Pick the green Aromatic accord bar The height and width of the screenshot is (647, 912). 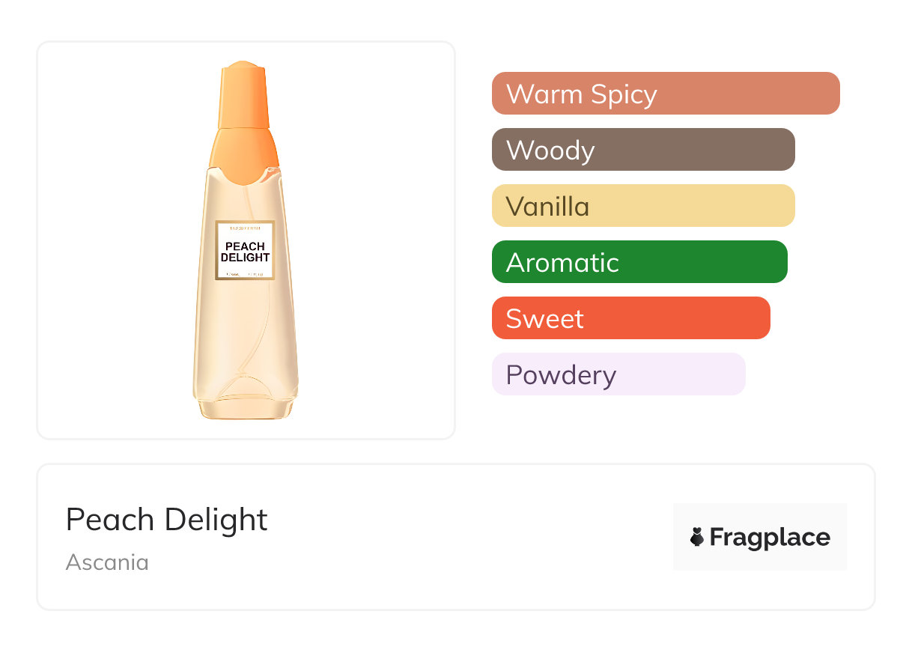(639, 262)
